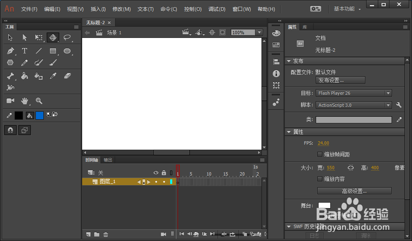Toggle lock all layers icon
This screenshot has width=412, height=241.
coord(164,173)
